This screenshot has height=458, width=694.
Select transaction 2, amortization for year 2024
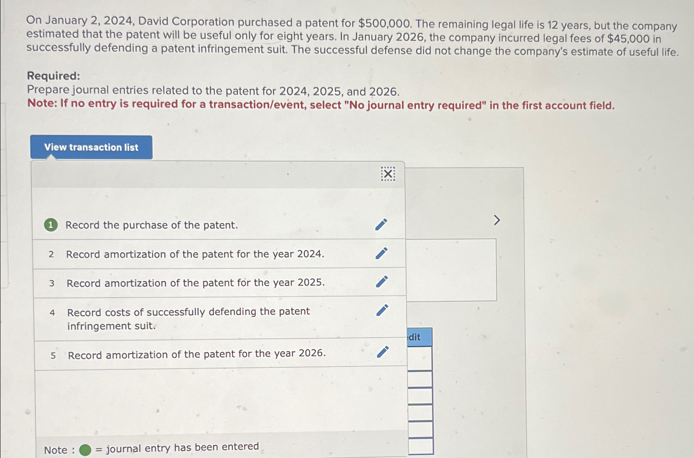point(195,254)
